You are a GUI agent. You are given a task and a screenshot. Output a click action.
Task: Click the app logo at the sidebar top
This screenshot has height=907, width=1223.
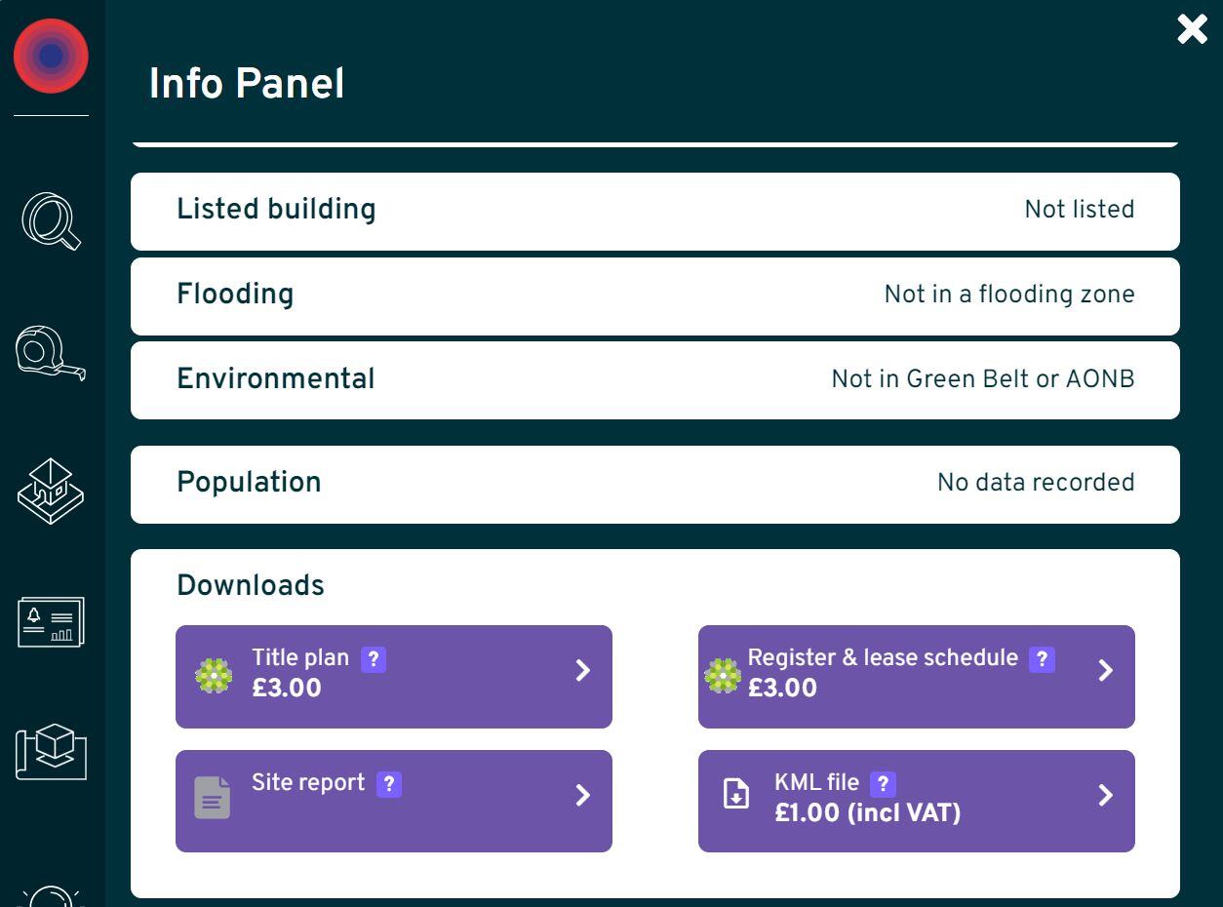tap(51, 56)
